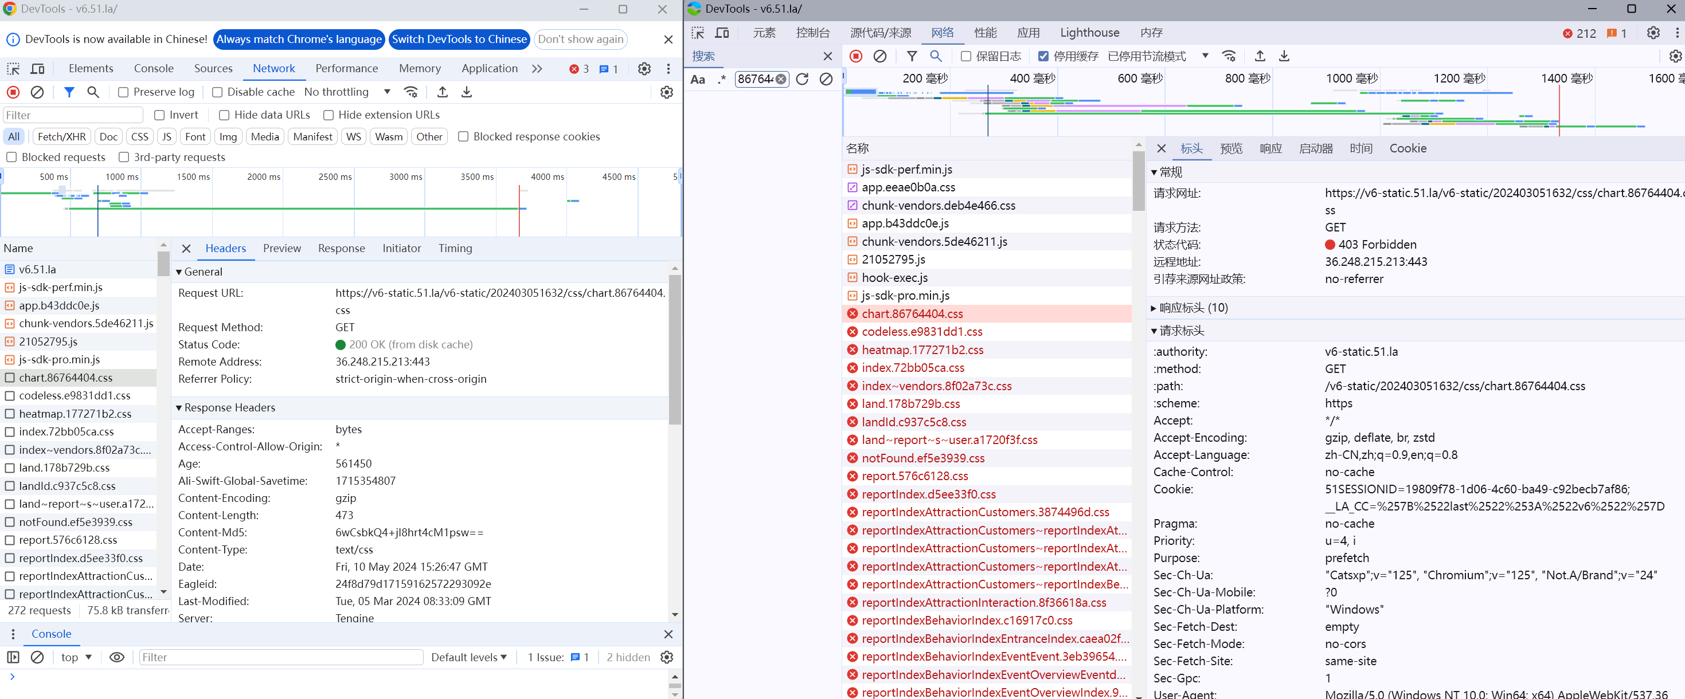Select the Img type filter button

[x=228, y=137]
